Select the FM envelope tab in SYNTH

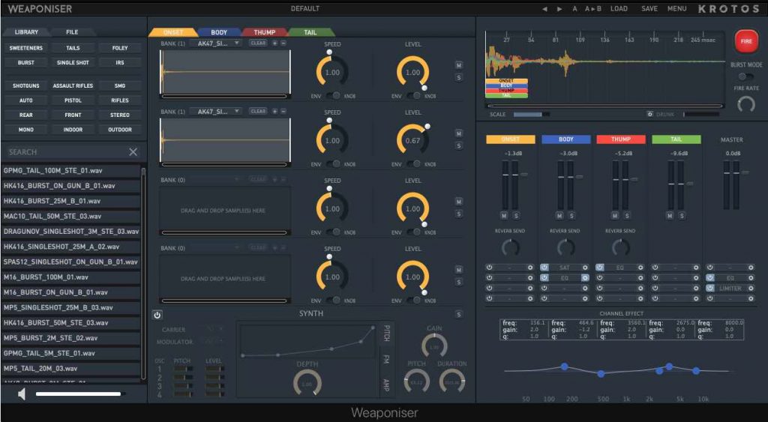pyautogui.click(x=386, y=360)
